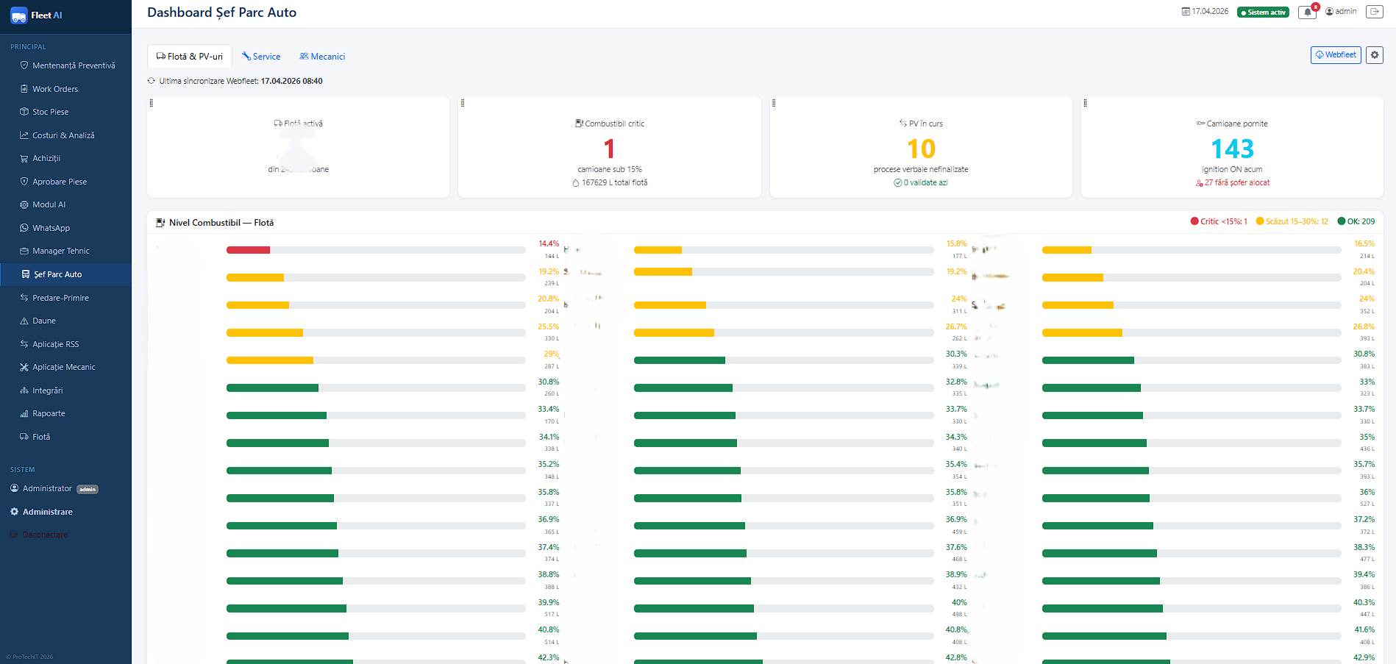Click the Stoc Piese box icon
Image resolution: width=1396 pixels, height=664 pixels.
(x=24, y=112)
